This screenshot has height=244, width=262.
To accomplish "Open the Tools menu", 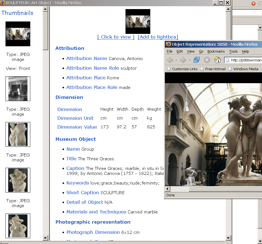I will tap(233, 51).
